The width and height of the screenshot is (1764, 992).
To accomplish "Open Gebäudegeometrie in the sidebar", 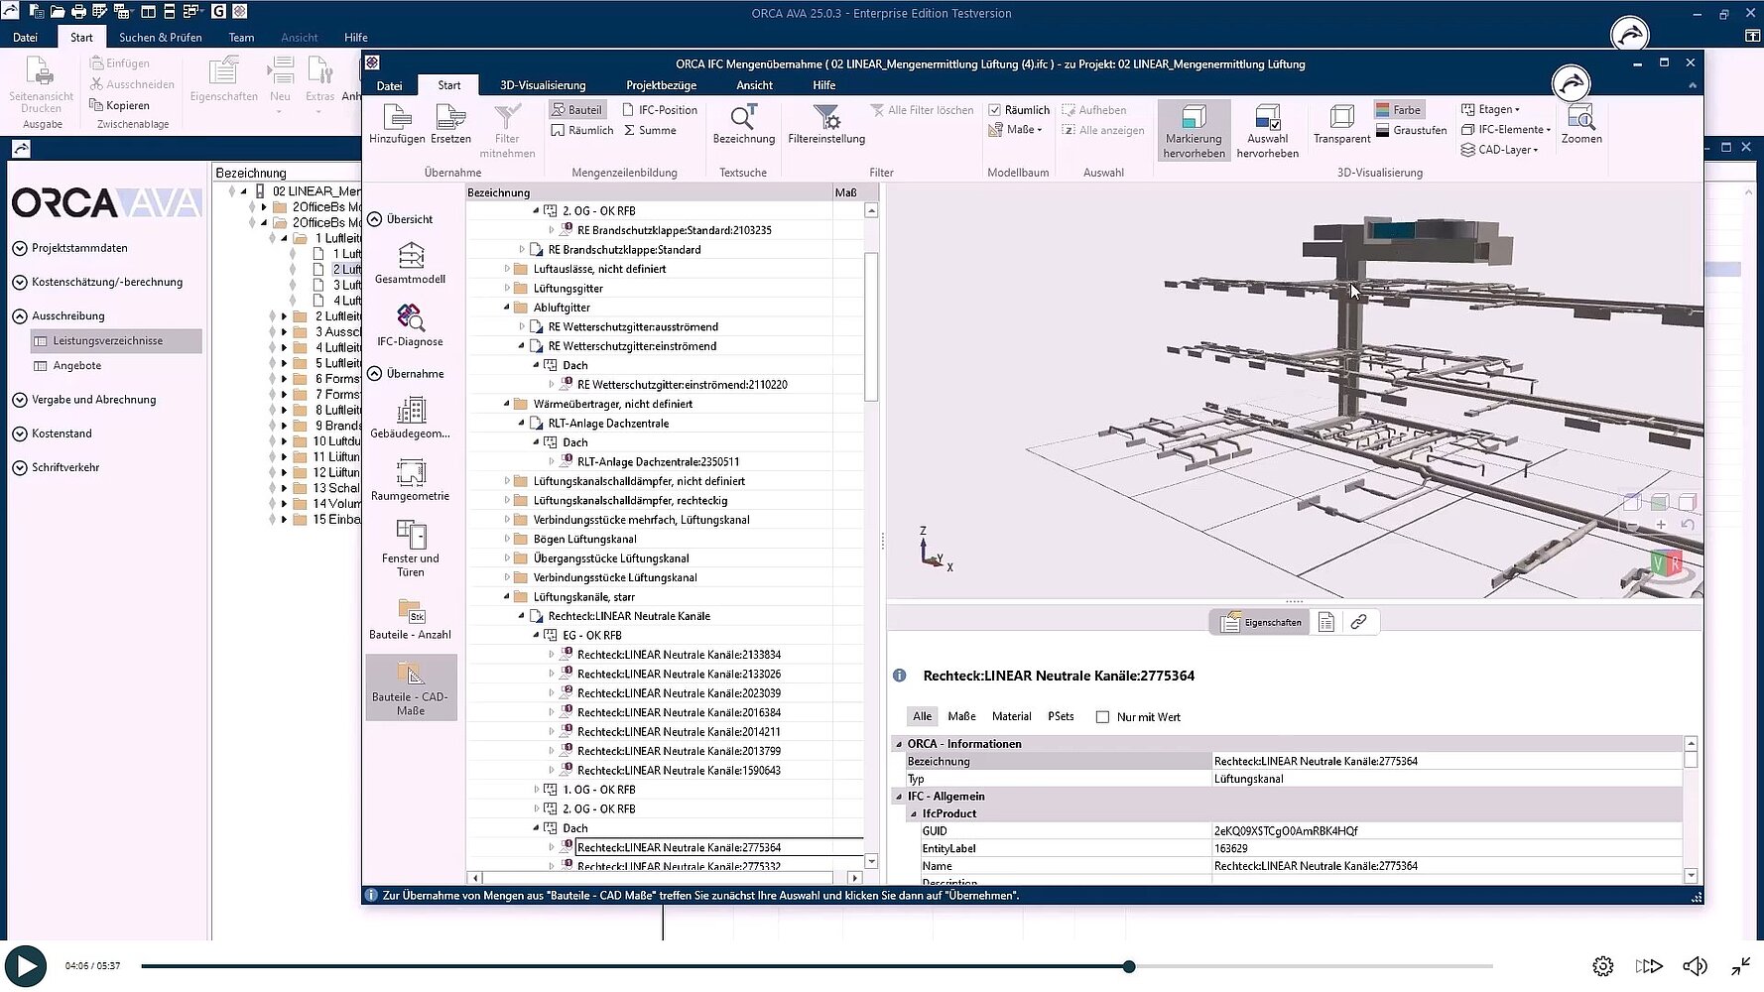I will pyautogui.click(x=411, y=418).
